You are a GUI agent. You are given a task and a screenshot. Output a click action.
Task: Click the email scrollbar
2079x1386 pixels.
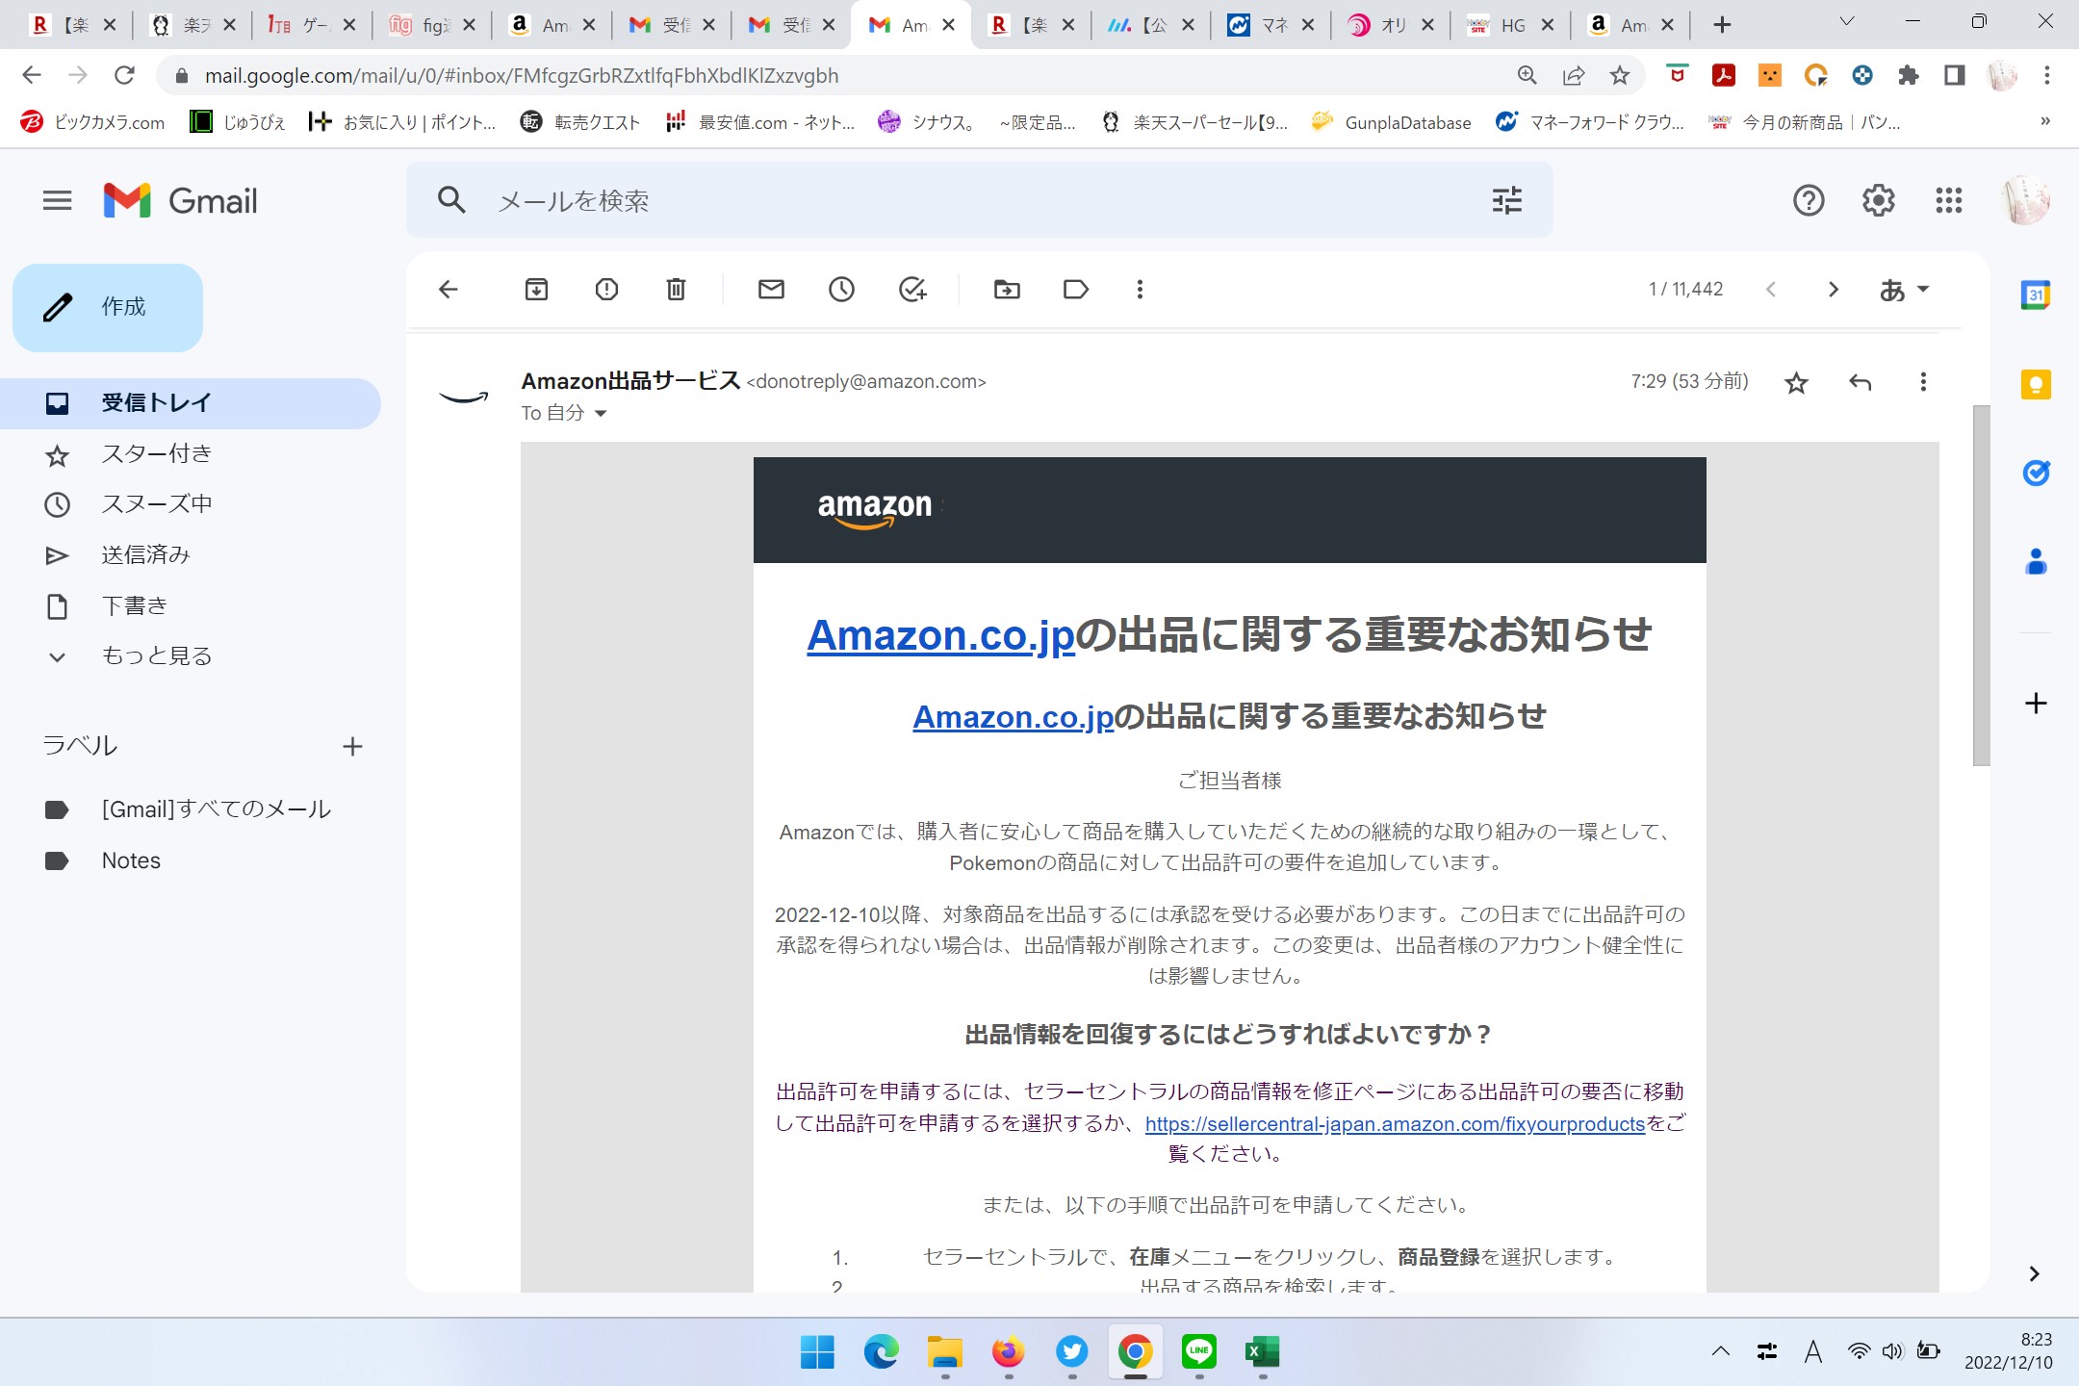[1981, 585]
